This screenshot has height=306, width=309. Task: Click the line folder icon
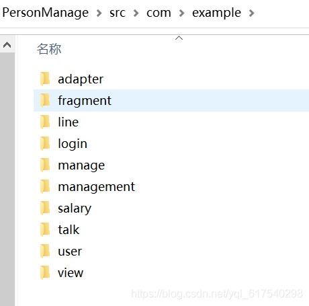[45, 122]
